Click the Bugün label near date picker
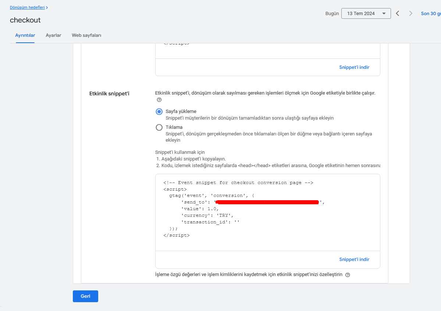 tap(332, 14)
